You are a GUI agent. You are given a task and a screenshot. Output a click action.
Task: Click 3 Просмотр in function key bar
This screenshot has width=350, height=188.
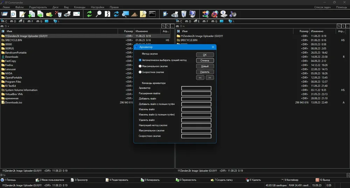click(x=79, y=180)
